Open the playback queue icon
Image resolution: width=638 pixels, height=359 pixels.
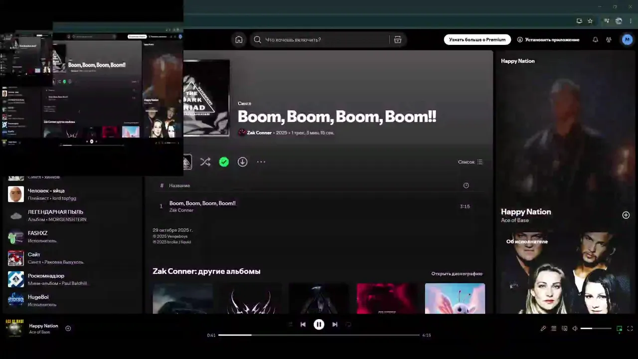554,329
